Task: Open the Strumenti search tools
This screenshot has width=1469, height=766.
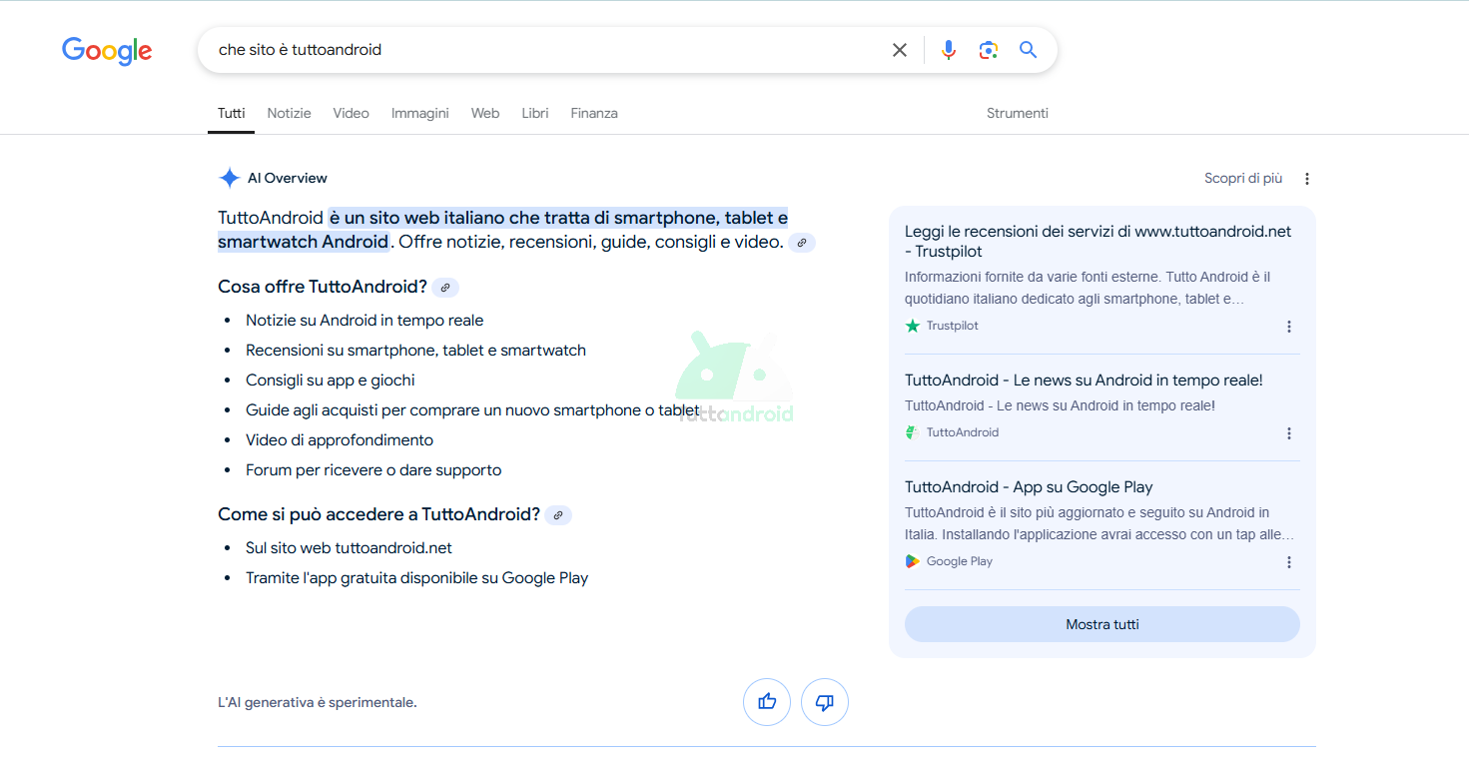Action: click(x=1018, y=113)
